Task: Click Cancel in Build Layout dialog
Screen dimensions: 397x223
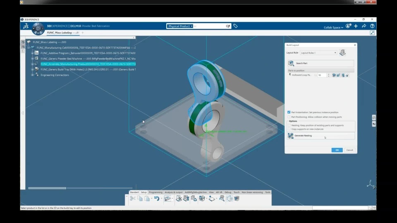Action: [x=350, y=150]
